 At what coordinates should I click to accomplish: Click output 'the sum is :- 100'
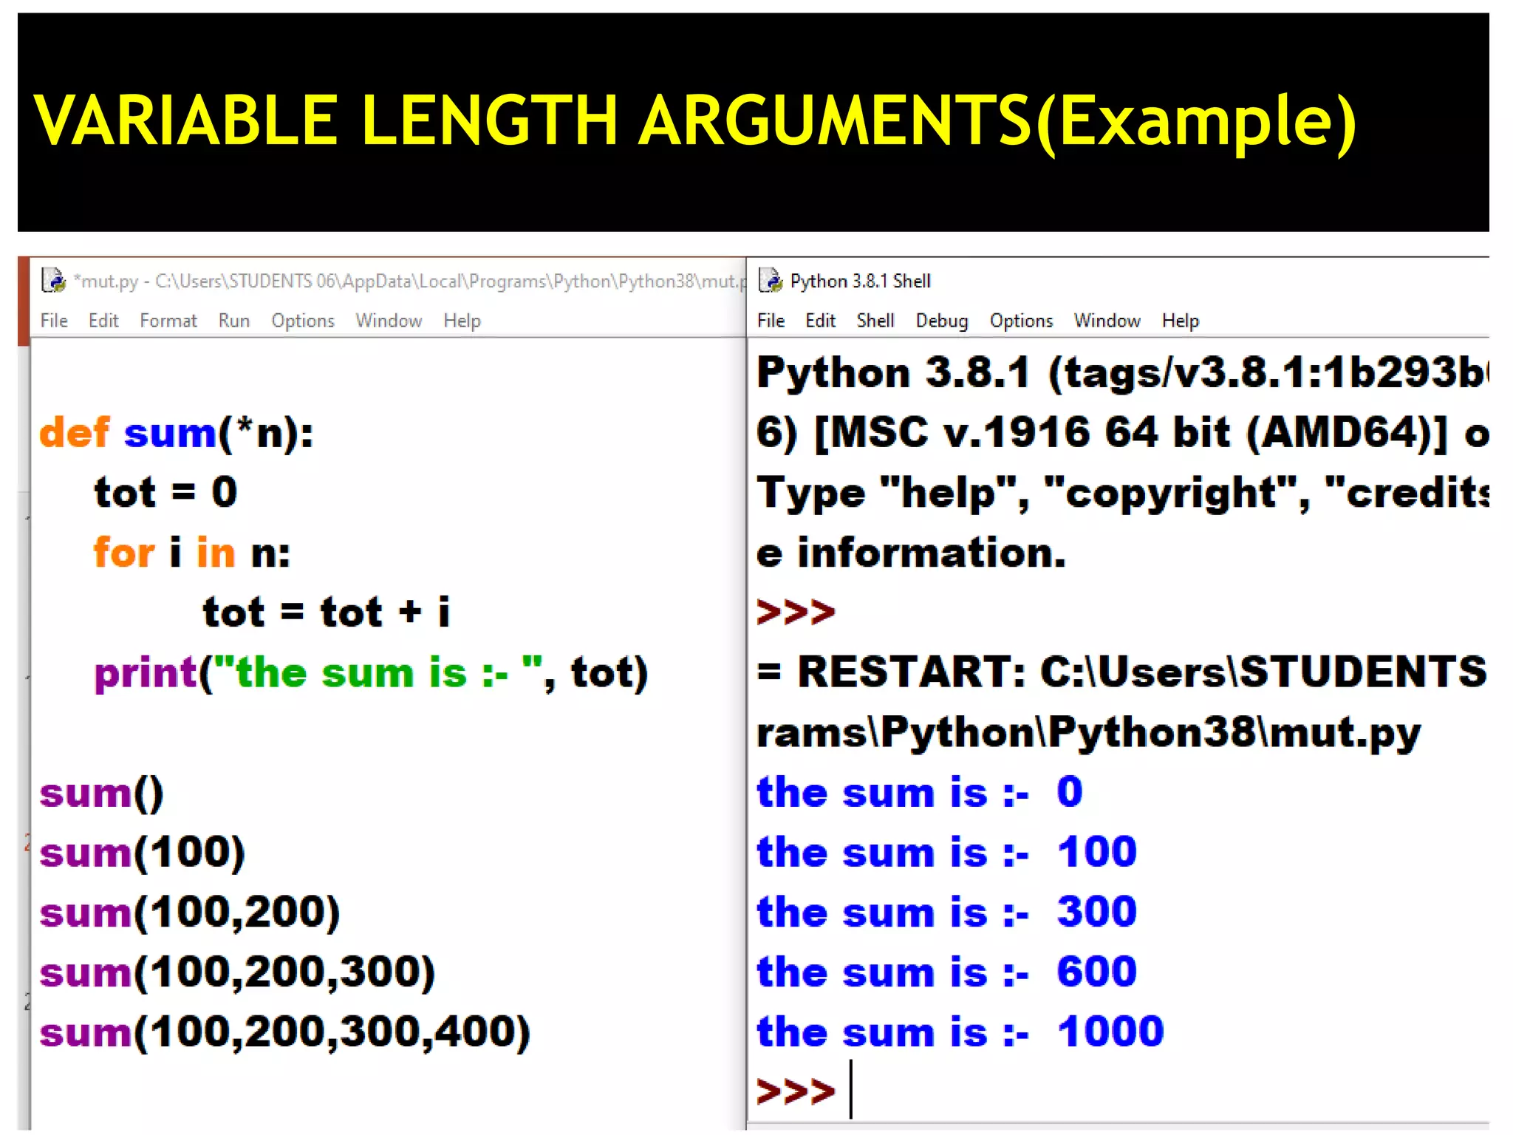(946, 853)
